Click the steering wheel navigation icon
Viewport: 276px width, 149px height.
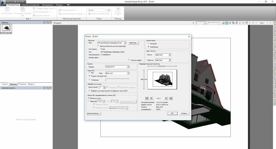[247, 23]
